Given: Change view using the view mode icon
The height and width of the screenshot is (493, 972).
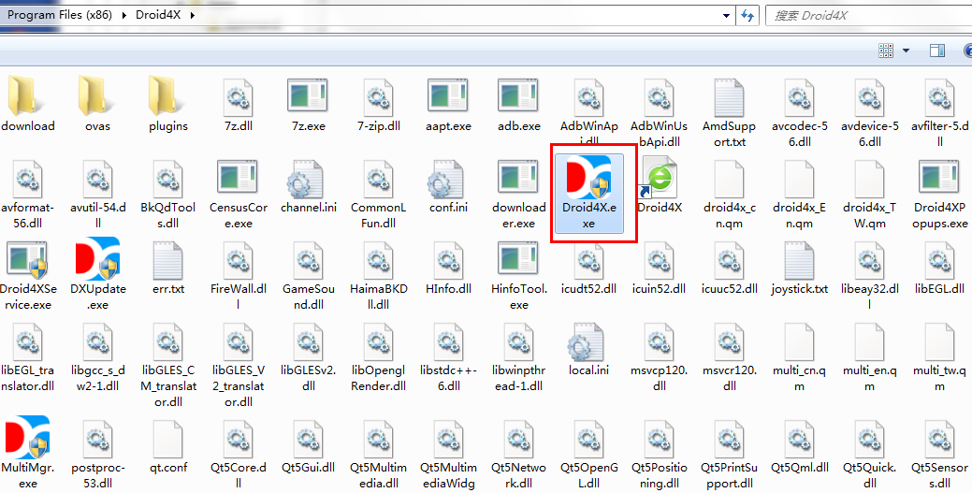Looking at the screenshot, I should [886, 51].
